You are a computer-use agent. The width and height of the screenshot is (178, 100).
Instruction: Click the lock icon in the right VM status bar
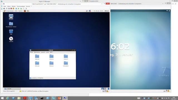[x=169, y=91]
